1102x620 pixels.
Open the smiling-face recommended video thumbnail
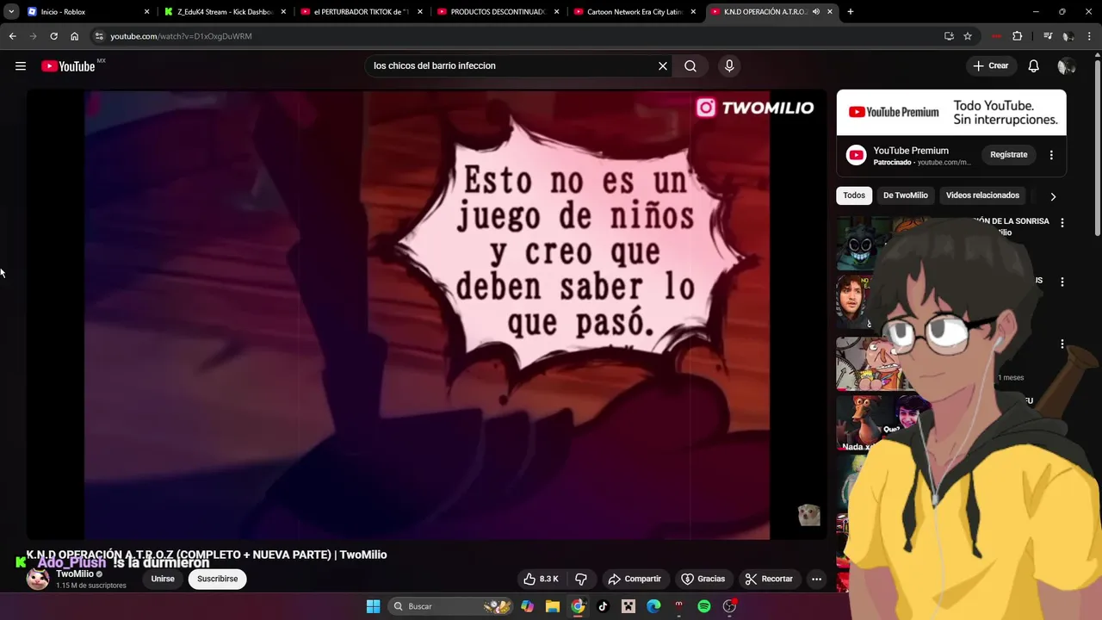point(861,244)
